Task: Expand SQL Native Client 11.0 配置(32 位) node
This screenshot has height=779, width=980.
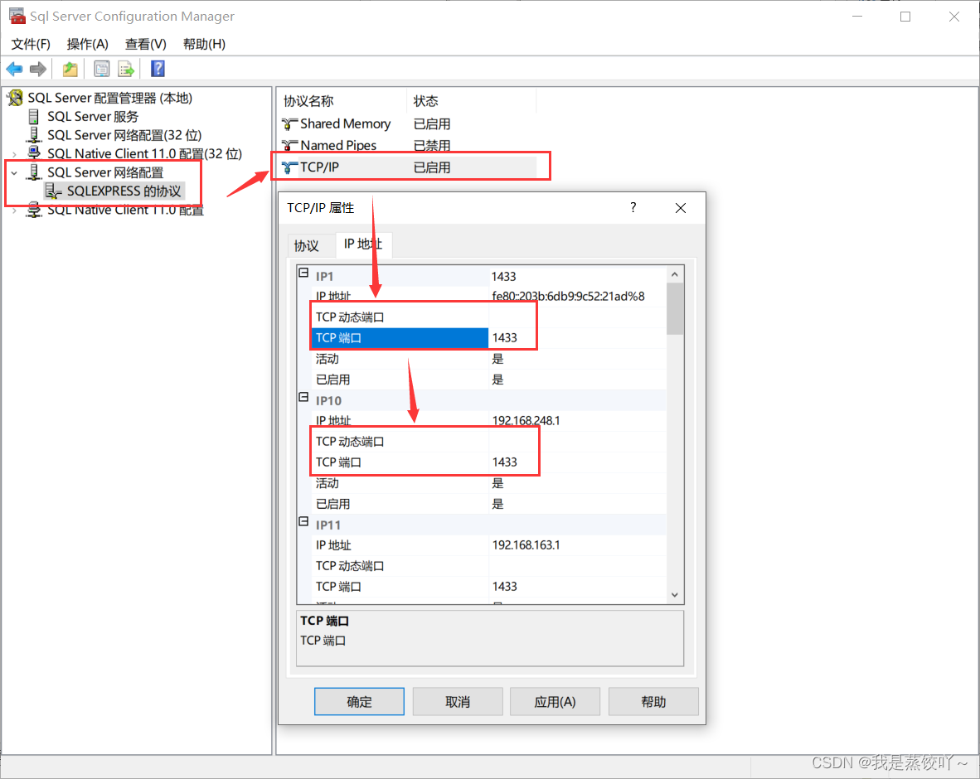Action: (x=14, y=153)
